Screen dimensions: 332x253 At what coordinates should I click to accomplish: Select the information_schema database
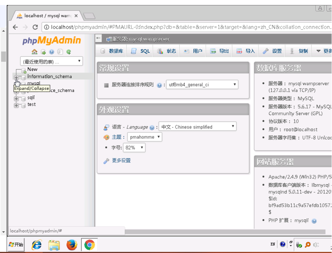pos(49,76)
